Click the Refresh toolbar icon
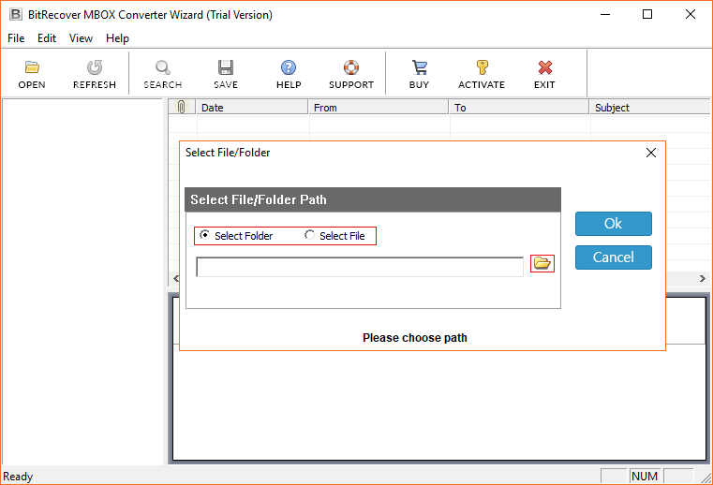Screen dimensions: 713x485 [94, 67]
